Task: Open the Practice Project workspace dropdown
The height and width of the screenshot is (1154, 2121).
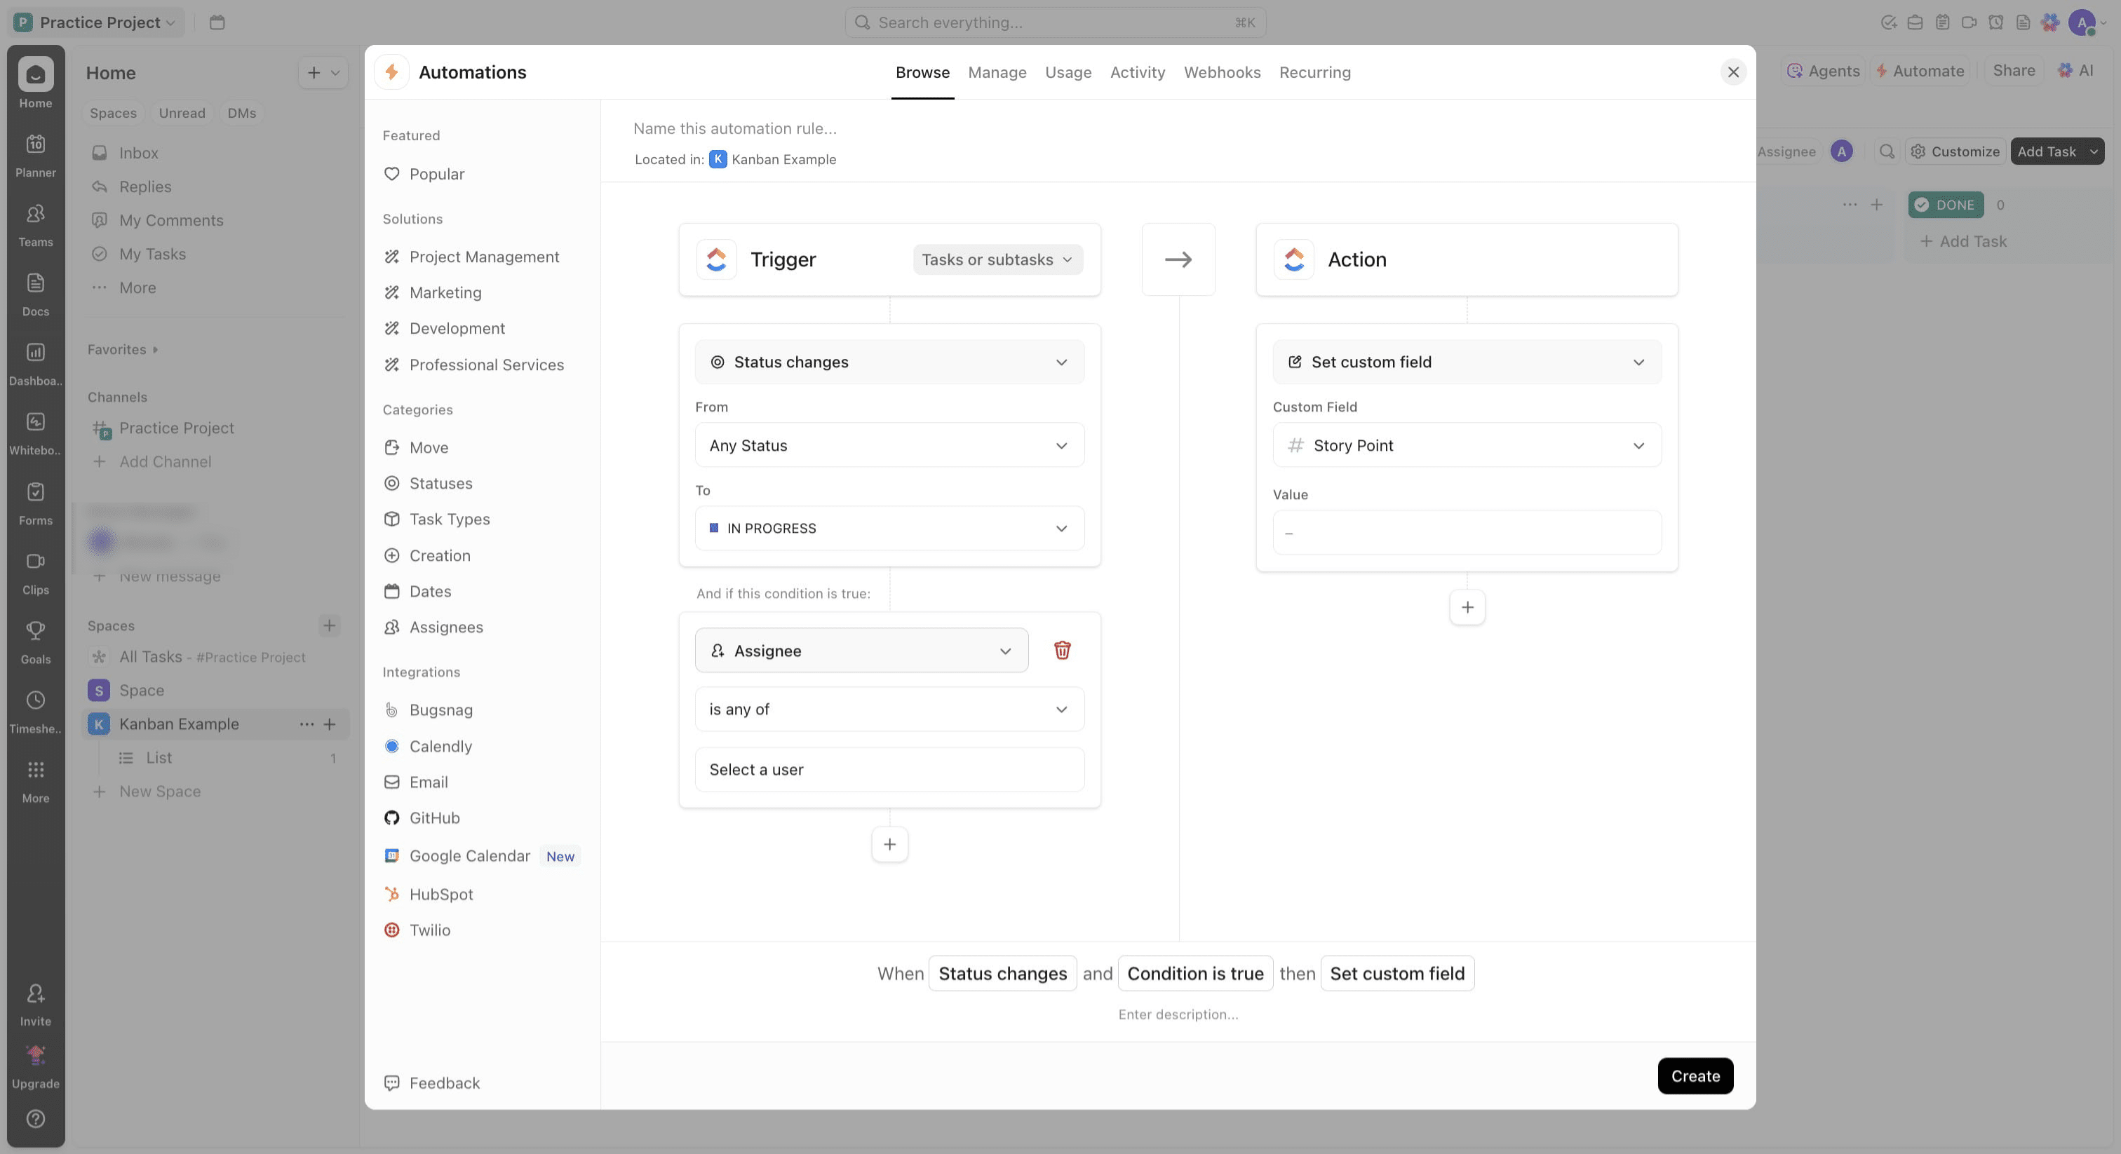Action: click(96, 22)
